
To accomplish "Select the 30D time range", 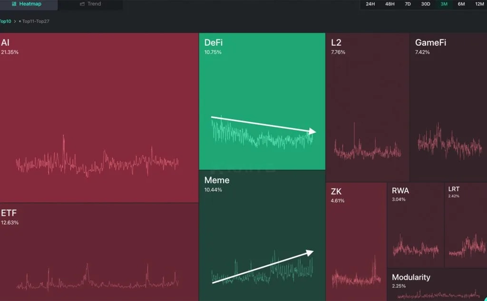I will 426,4.
